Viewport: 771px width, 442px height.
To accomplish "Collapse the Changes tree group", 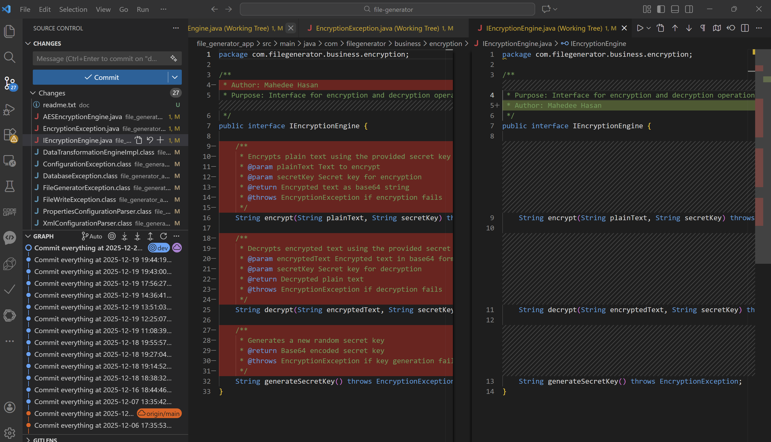I will tap(33, 93).
